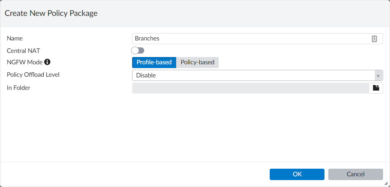This screenshot has width=390, height=187.
Task: Enable the Central NAT toggle
Action: coord(138,51)
